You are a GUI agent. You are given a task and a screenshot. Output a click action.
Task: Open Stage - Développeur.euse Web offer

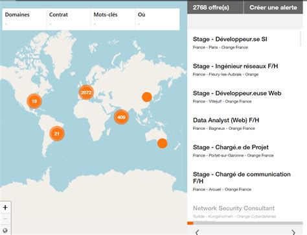pos(237,93)
